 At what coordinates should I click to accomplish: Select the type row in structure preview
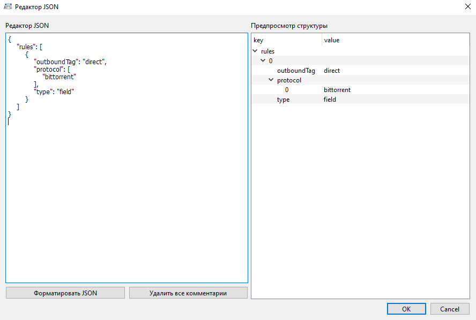[x=360, y=100]
